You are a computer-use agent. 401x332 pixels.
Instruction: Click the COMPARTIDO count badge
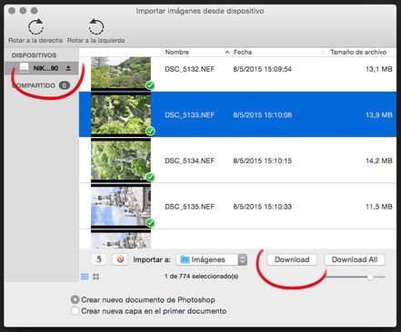pyautogui.click(x=65, y=85)
